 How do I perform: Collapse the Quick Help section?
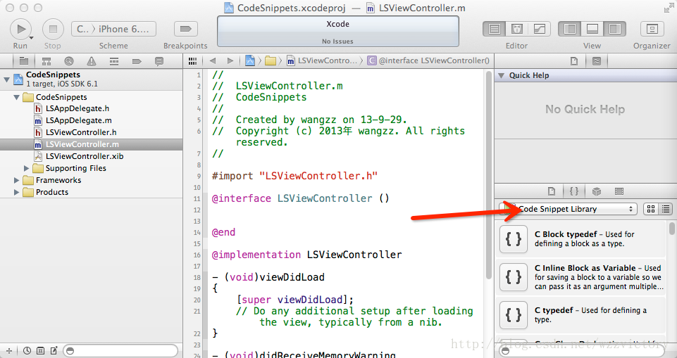502,75
